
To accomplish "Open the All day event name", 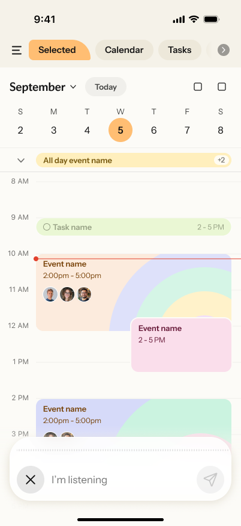I will point(134,160).
